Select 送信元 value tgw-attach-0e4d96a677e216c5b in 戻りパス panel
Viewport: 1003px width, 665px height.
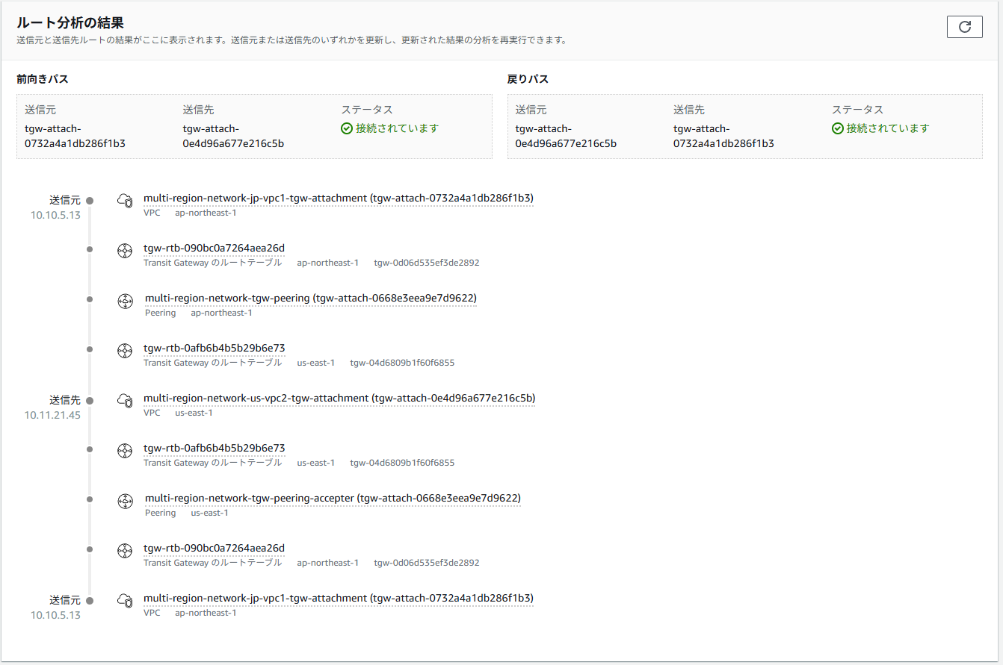tap(566, 136)
